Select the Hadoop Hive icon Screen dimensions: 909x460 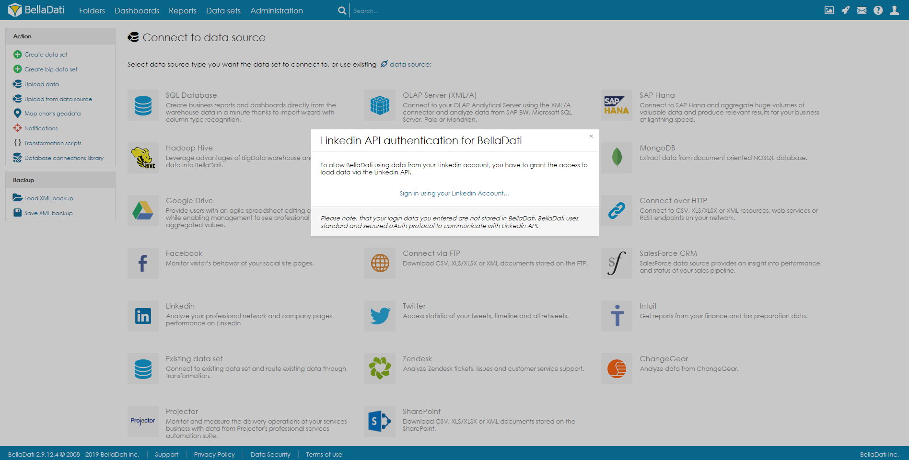(143, 158)
